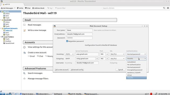
Task: Choose Normal password in outgoing list
Action: pyautogui.click(x=136, y=67)
